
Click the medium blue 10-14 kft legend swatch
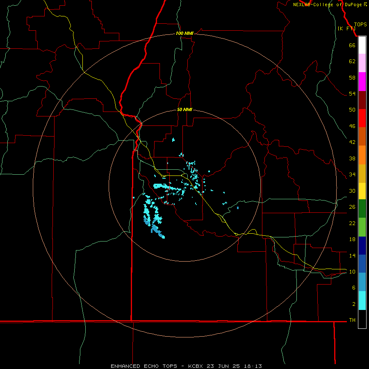pyautogui.click(x=362, y=264)
